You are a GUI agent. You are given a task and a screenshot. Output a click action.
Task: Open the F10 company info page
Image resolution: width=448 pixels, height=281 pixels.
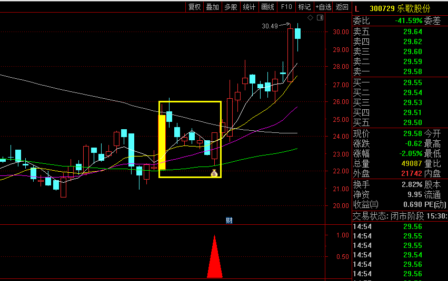286,7
